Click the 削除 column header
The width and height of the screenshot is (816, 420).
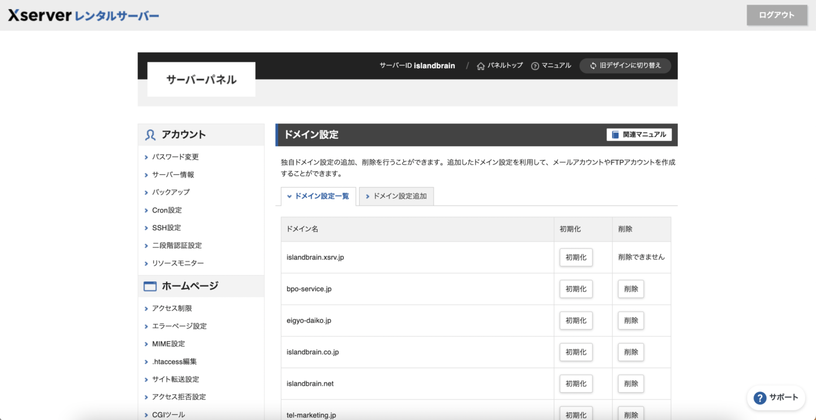click(x=642, y=229)
